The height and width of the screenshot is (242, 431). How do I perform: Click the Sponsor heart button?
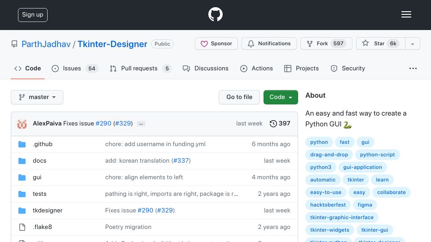click(x=216, y=43)
